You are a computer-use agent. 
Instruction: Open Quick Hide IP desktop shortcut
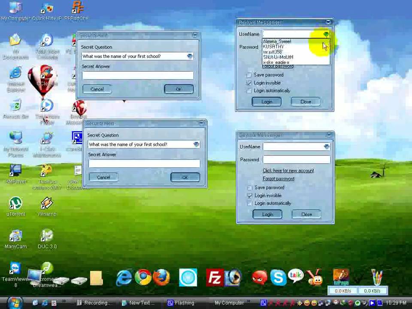tap(47, 11)
